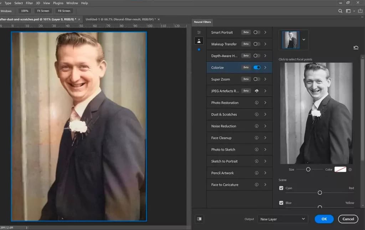Open the face thumbnail selector dropdown arrow
Screen dimensions: 365x230
304,40
